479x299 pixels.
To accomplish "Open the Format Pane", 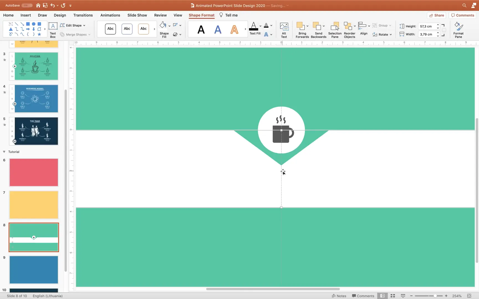I will coord(458,29).
